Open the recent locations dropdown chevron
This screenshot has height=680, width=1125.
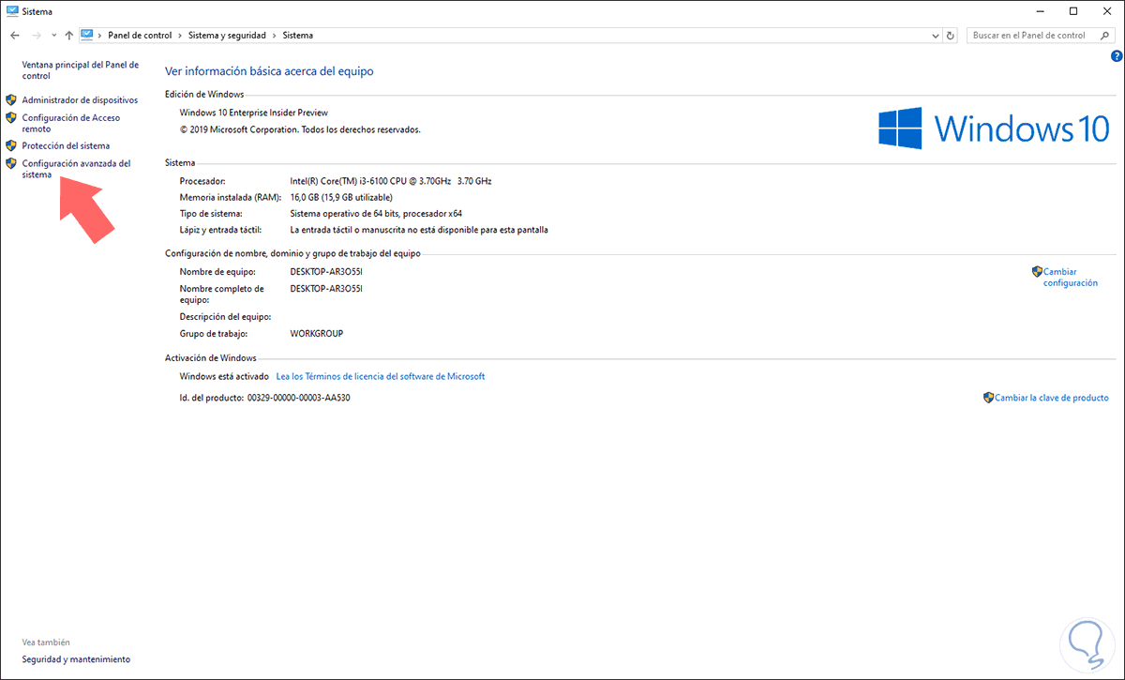(53, 36)
